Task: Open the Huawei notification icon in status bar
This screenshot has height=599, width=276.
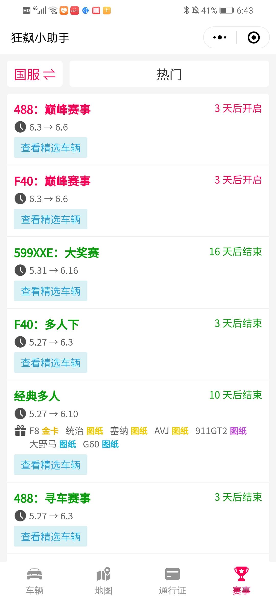Action: point(75,10)
